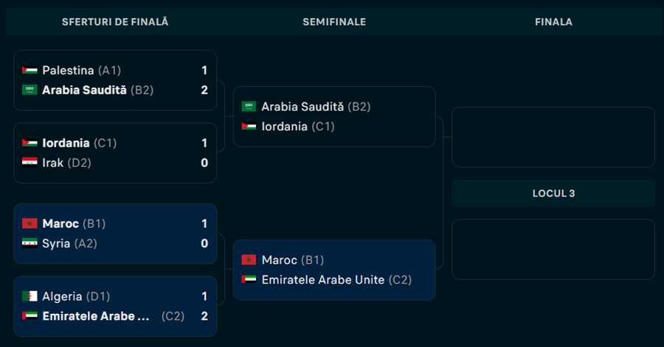Open Emiratele Arabe Unite semifinal team link

tap(323, 280)
